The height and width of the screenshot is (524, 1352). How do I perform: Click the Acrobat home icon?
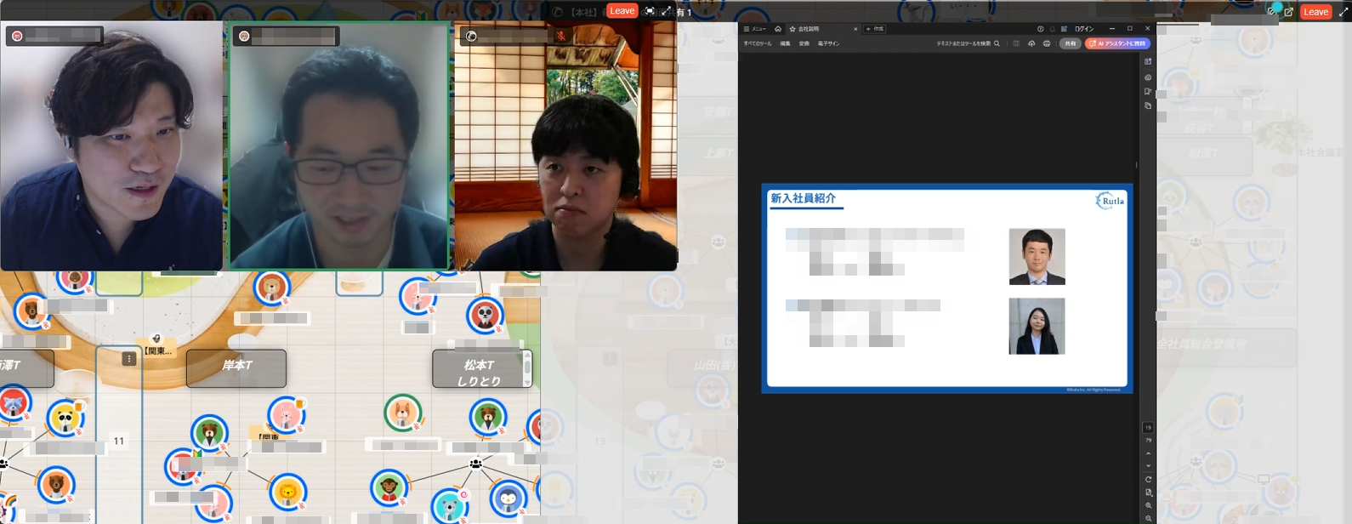(778, 29)
